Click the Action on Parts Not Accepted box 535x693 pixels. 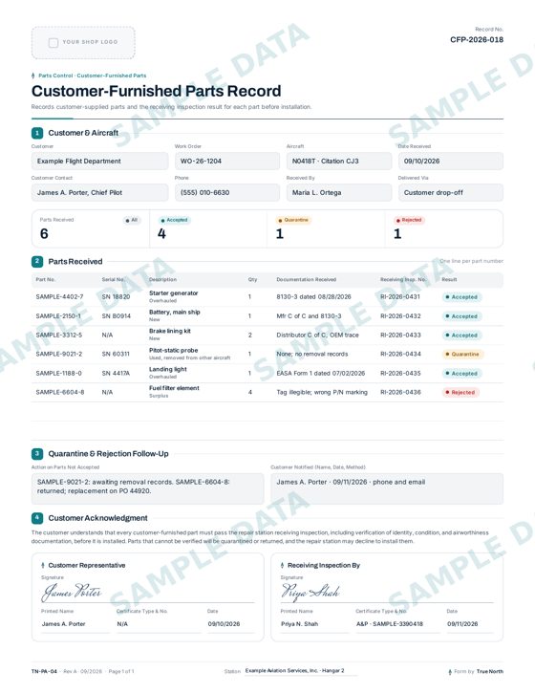(147, 488)
